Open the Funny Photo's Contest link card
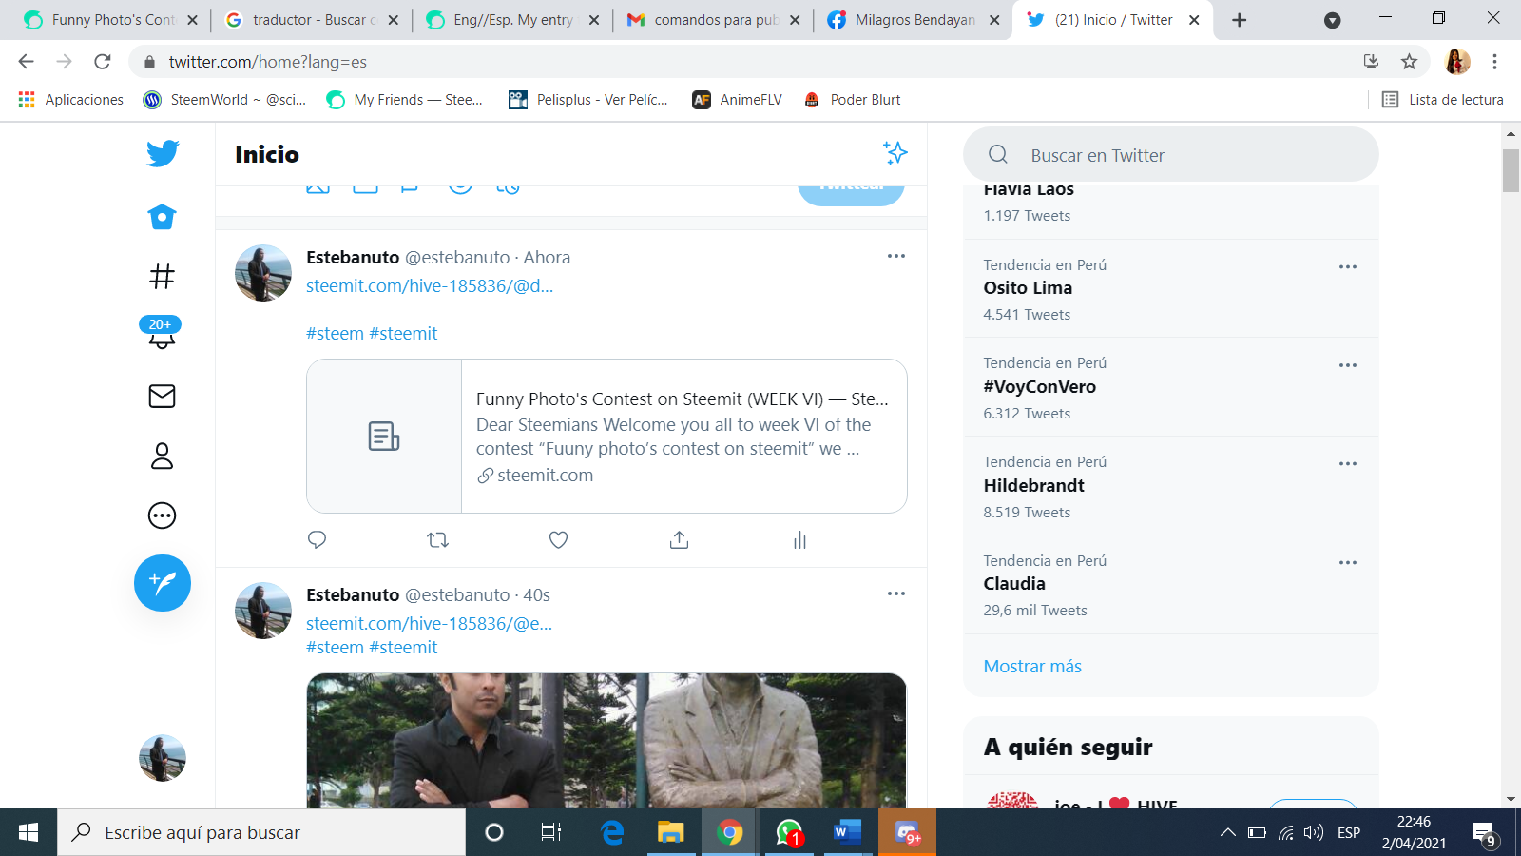This screenshot has width=1521, height=856. 606,436
